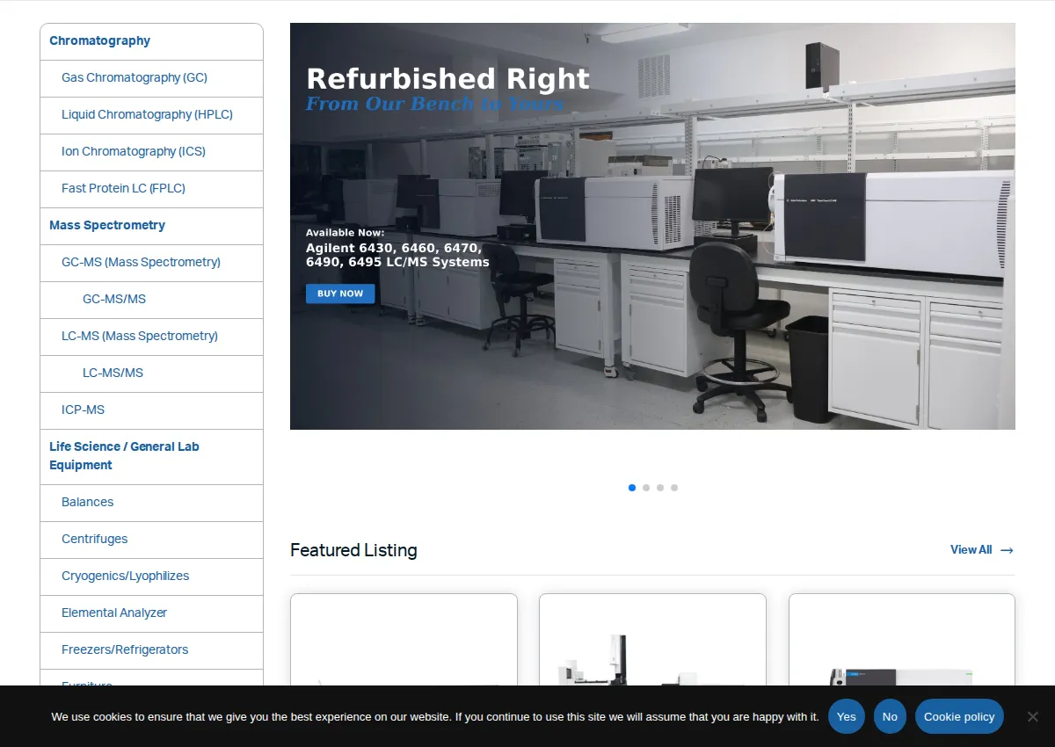Open Ion Chromatography (ICS) category

tap(134, 152)
